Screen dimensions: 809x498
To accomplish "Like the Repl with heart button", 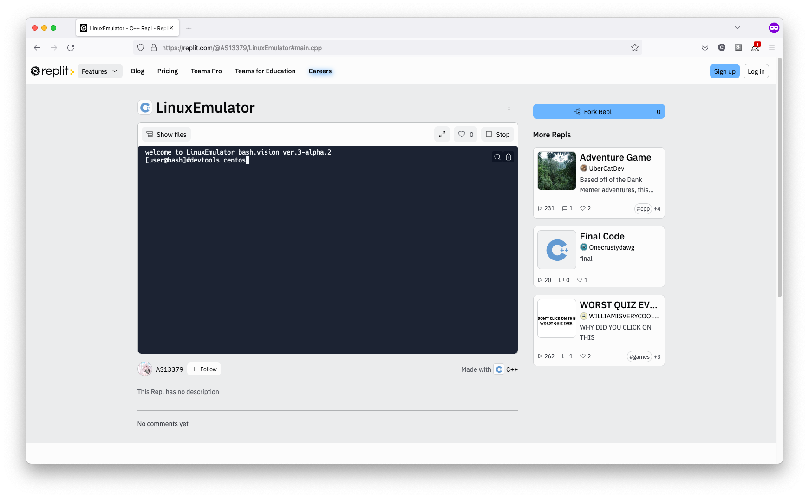I will (466, 134).
